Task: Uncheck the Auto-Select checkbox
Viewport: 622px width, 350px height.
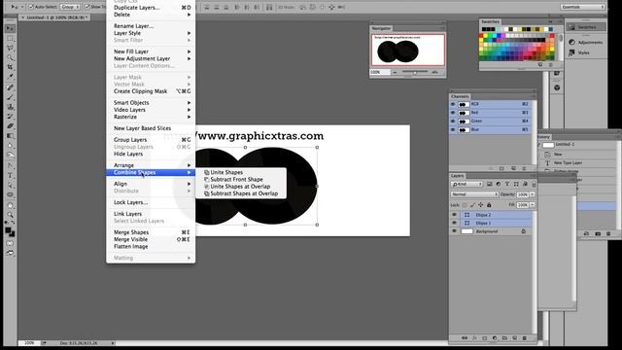Action: point(31,7)
